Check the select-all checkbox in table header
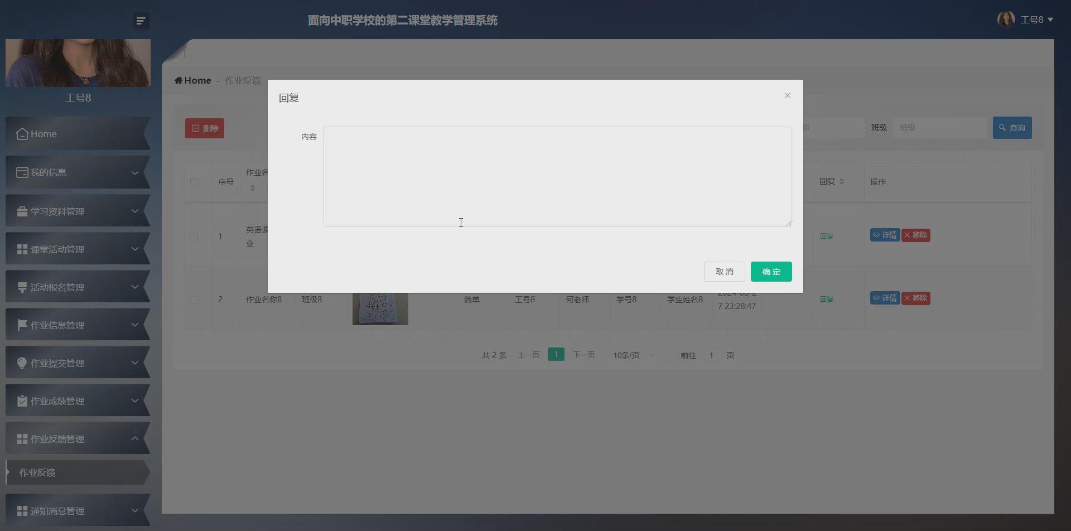Screen dimensions: 1071x531 click(194, 181)
